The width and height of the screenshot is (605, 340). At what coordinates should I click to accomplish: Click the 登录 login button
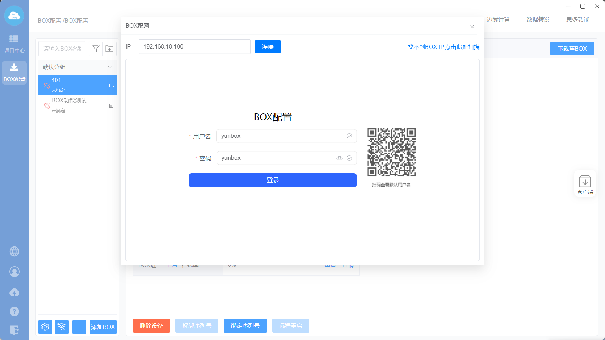pyautogui.click(x=273, y=180)
